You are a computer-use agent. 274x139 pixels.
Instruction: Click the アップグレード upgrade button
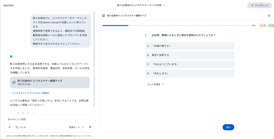[259, 5]
